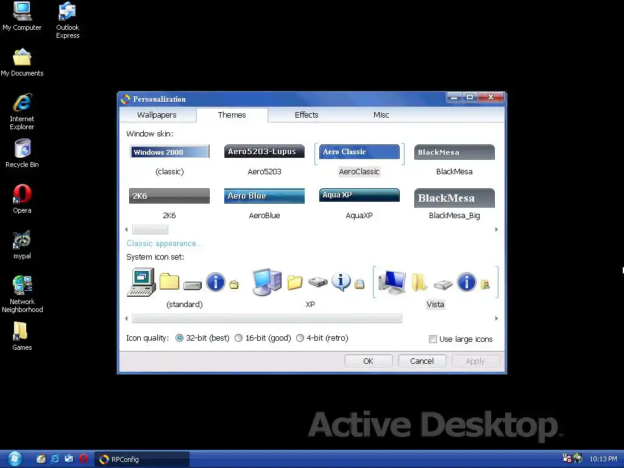Open the Games folder icon
This screenshot has width=624, height=468.
pos(23,336)
